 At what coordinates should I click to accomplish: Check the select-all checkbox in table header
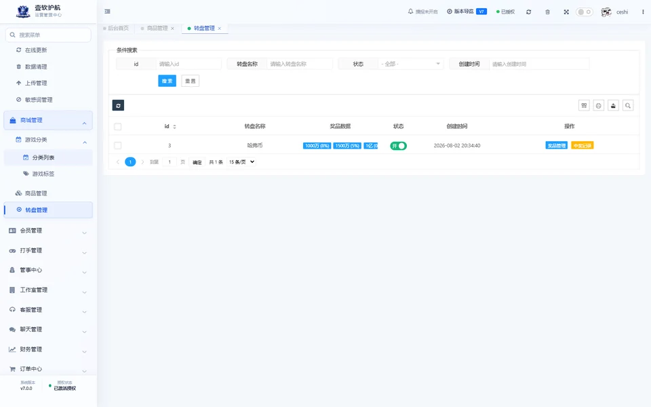coord(118,127)
